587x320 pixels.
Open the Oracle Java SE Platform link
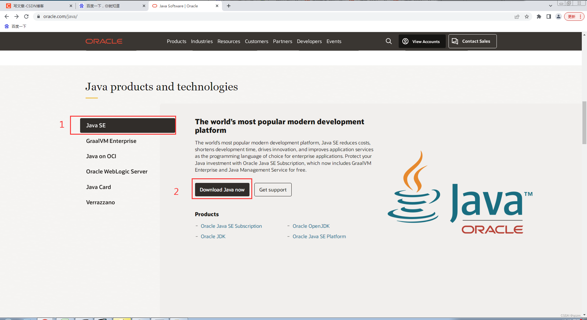point(319,237)
